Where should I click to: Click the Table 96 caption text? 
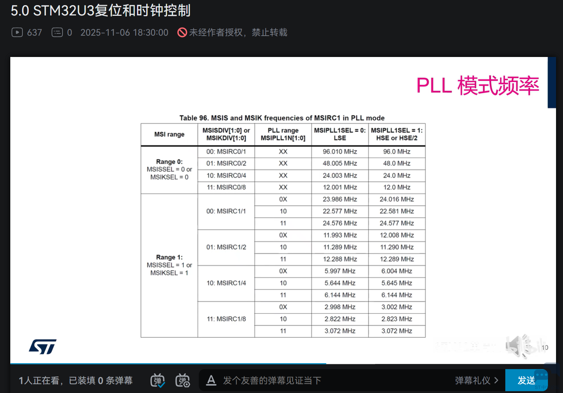point(282,118)
